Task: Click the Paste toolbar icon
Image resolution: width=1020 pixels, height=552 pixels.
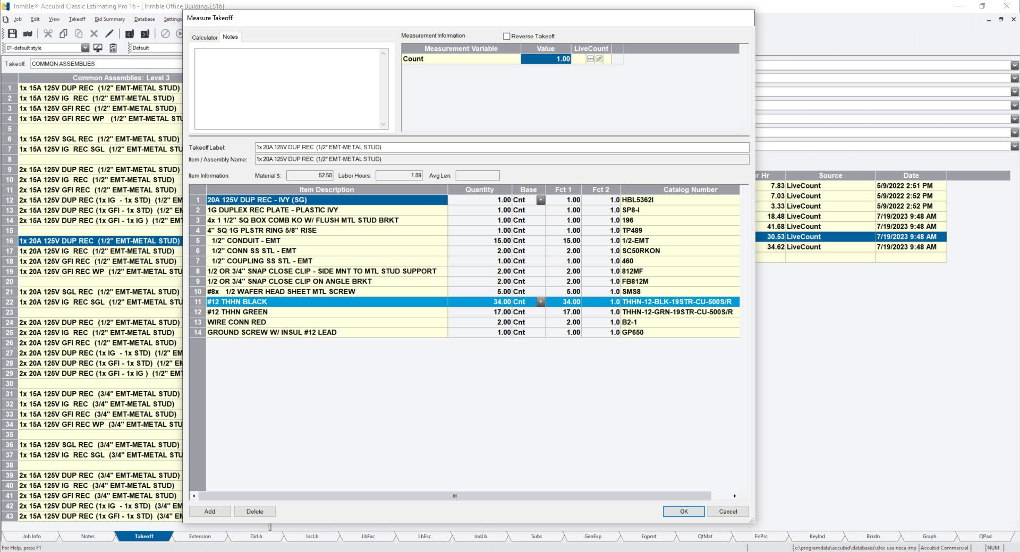Action: (x=79, y=33)
